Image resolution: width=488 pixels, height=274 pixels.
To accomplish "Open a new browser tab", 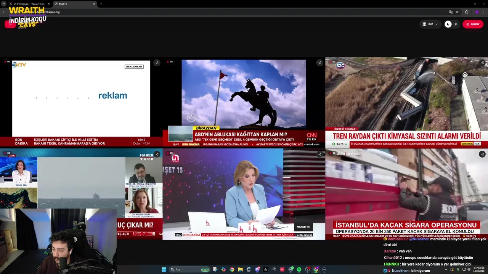I will point(101,4).
